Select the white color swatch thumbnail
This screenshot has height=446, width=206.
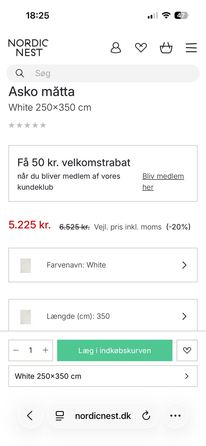[x=26, y=265]
